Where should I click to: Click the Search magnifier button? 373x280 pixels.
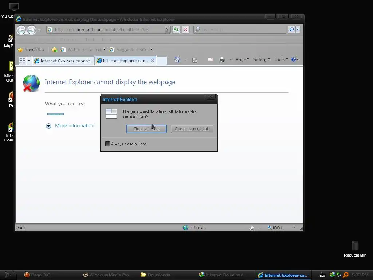(x=291, y=30)
